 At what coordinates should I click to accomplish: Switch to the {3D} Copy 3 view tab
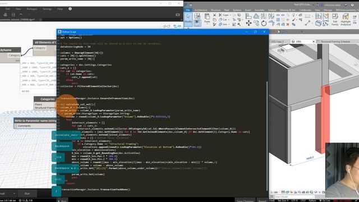(277, 42)
